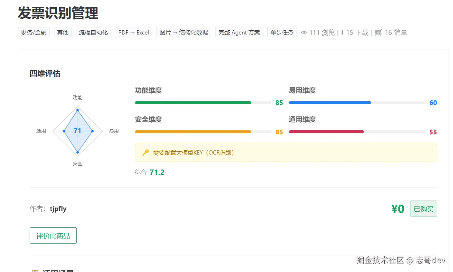Select the 单步任务 tag
453x272 pixels.
(282, 32)
